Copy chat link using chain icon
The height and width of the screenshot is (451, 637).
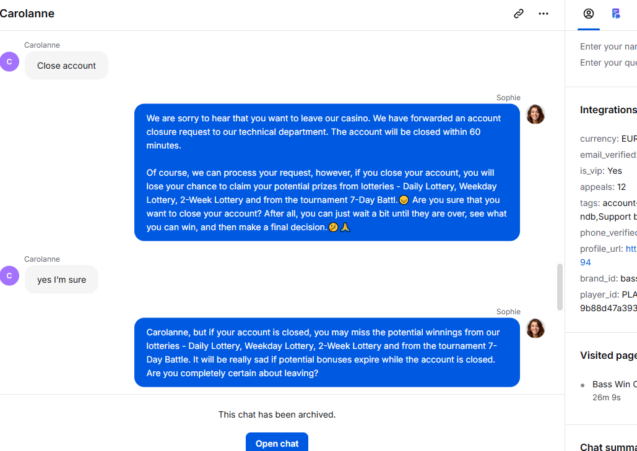[518, 14]
